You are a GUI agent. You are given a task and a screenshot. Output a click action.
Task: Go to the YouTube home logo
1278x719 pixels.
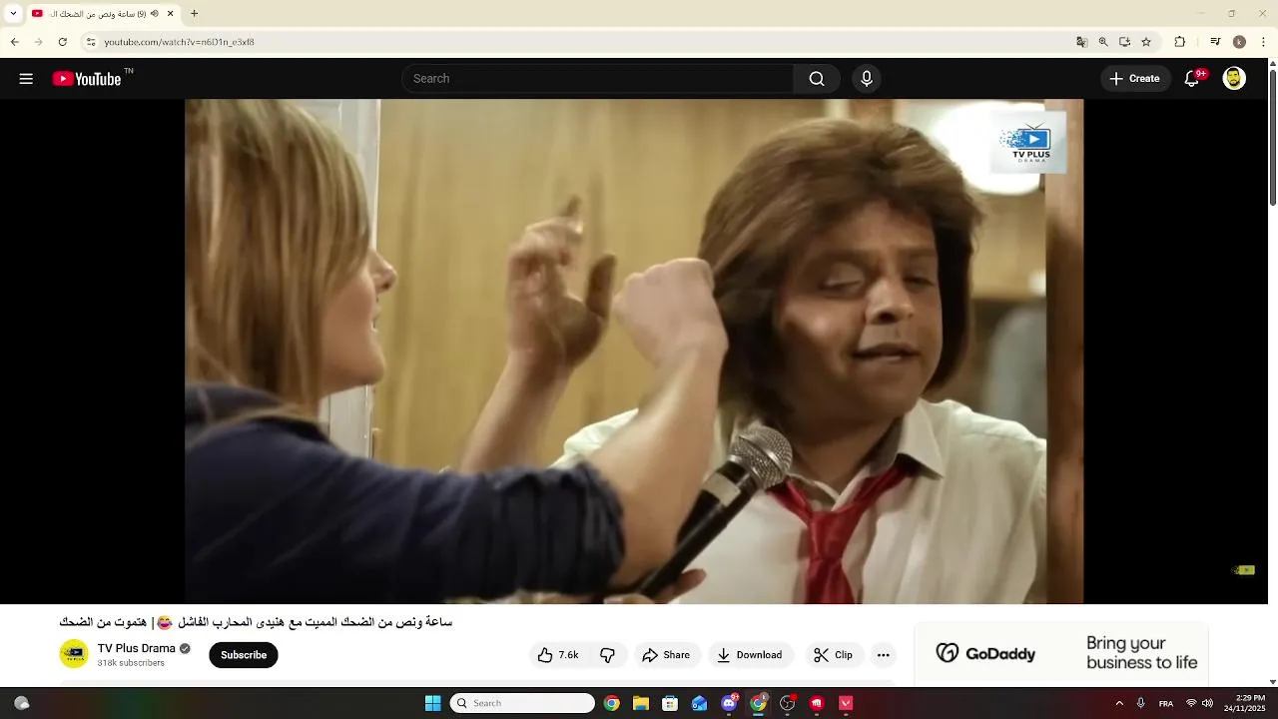[x=87, y=79]
